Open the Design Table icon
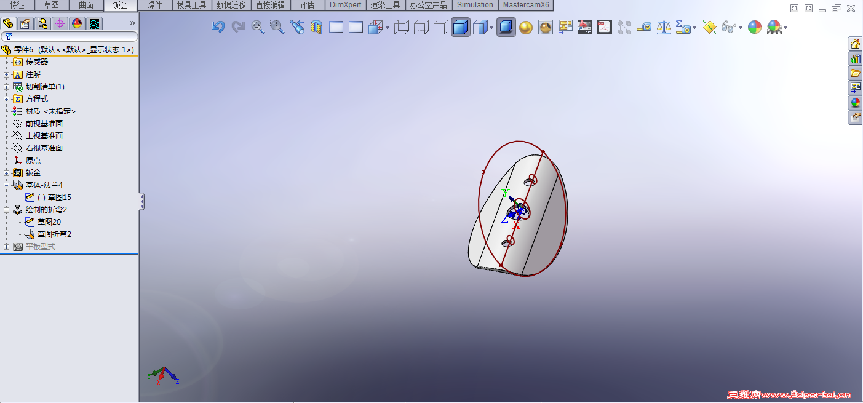Viewport: 863px width, 403px height. (x=566, y=27)
